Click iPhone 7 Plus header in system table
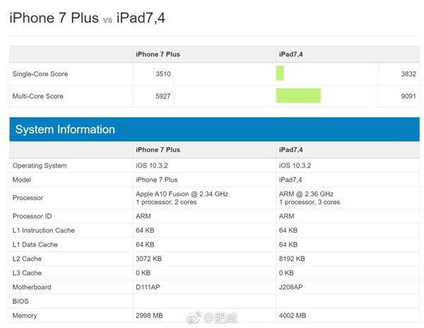This screenshot has width=424, height=328. [x=158, y=150]
